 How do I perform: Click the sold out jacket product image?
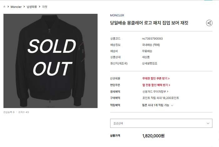coord(51,61)
